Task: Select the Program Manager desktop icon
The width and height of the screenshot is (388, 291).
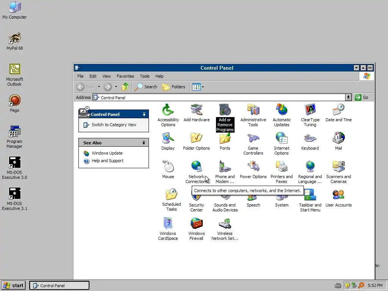Action: pyautogui.click(x=14, y=137)
